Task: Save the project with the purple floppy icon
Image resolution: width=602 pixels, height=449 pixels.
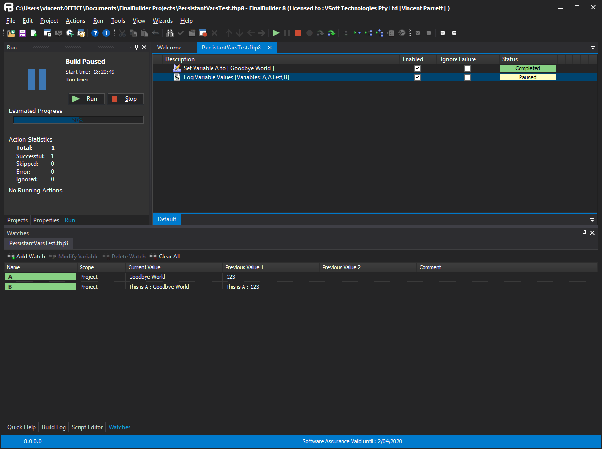Action: point(22,33)
